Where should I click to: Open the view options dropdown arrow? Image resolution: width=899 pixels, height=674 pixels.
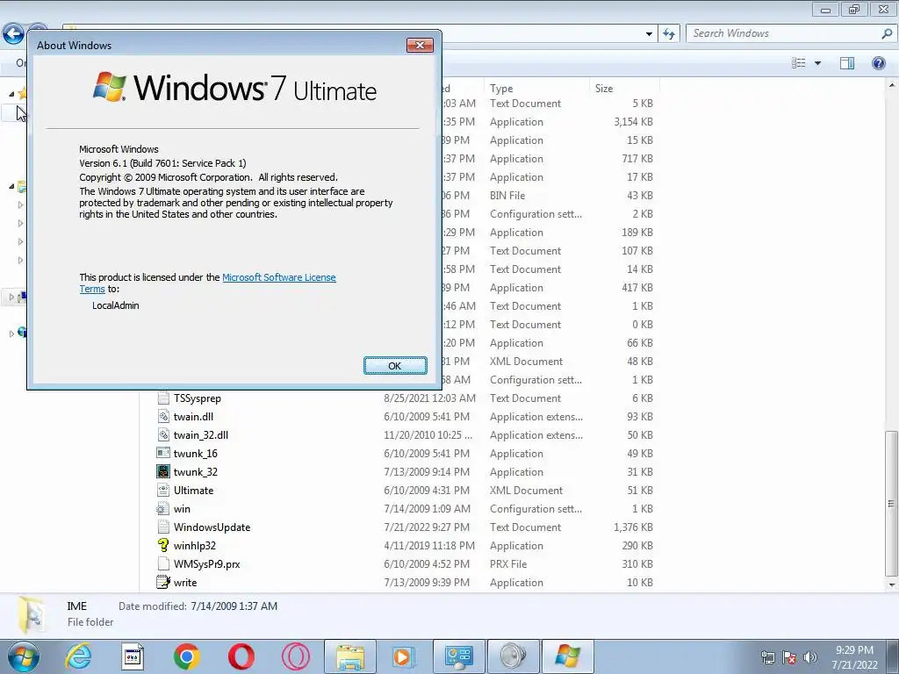point(817,63)
